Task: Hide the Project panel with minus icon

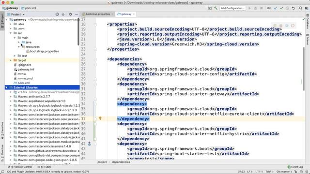Action: pos(77,14)
